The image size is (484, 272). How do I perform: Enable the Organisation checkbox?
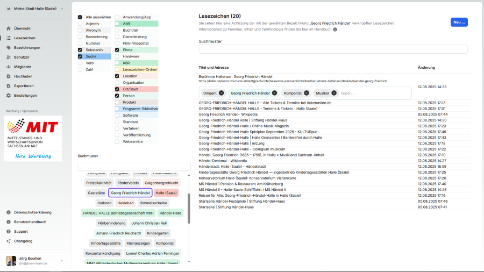pyautogui.click(x=117, y=83)
